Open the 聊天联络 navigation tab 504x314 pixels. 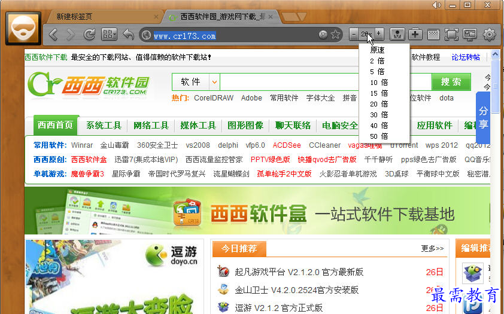293,125
